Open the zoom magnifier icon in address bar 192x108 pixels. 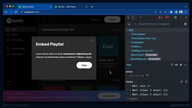coord(156,12)
